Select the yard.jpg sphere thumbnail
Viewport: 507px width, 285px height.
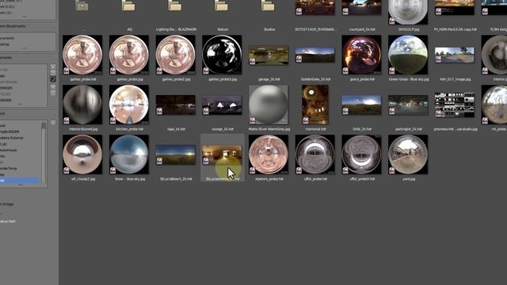point(408,154)
